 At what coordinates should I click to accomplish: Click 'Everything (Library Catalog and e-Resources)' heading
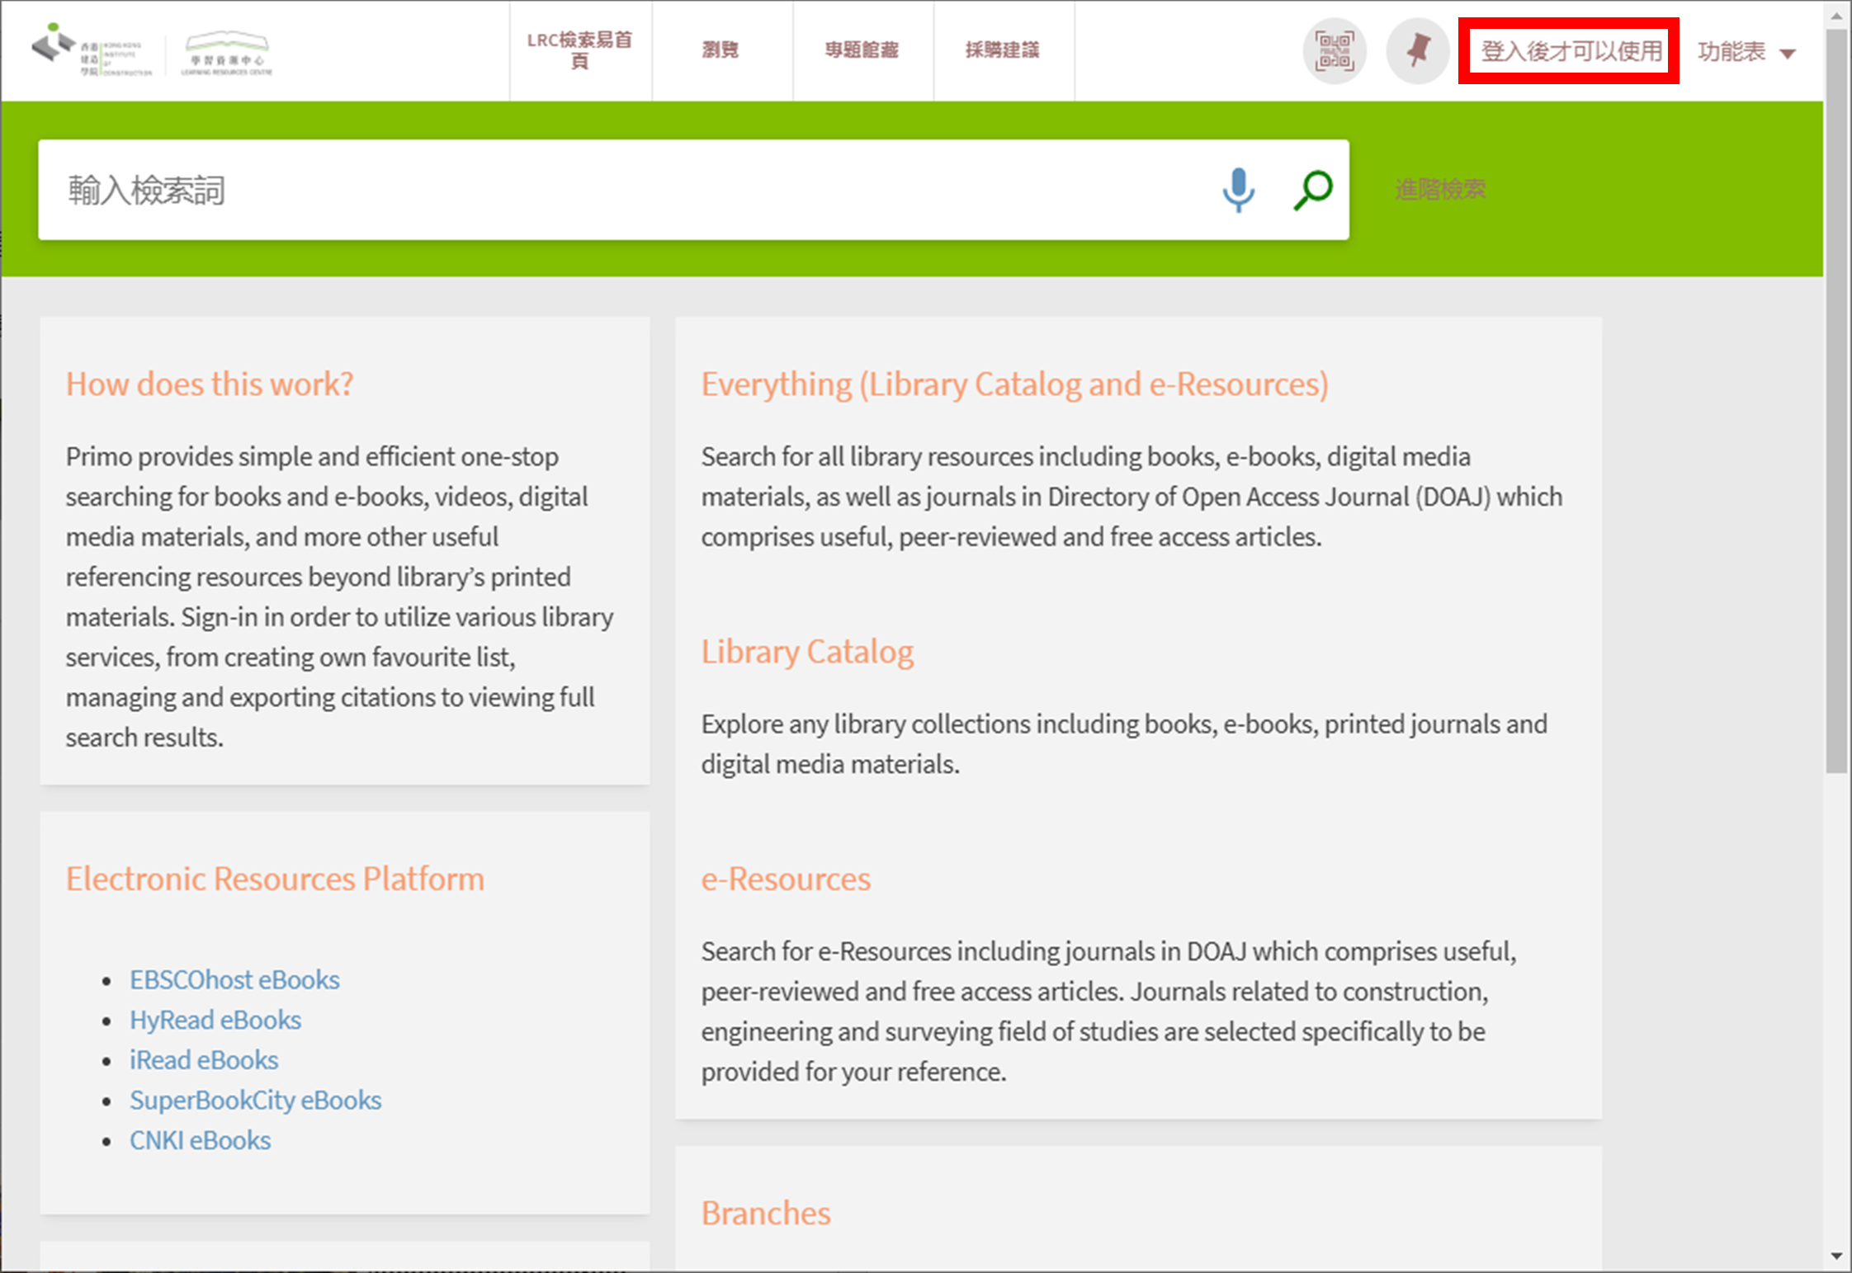[x=1015, y=384]
